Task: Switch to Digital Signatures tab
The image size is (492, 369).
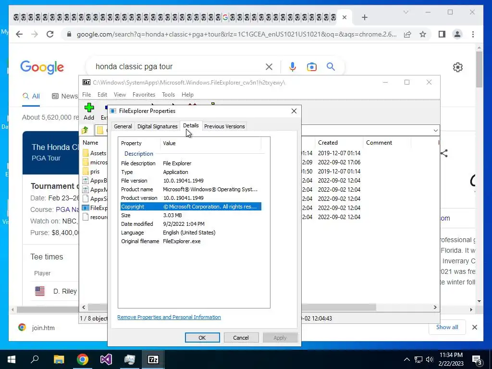Action: (157, 126)
